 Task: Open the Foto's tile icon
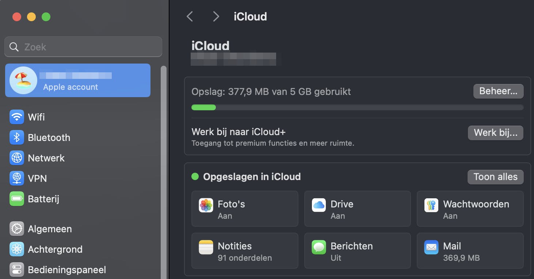(206, 205)
